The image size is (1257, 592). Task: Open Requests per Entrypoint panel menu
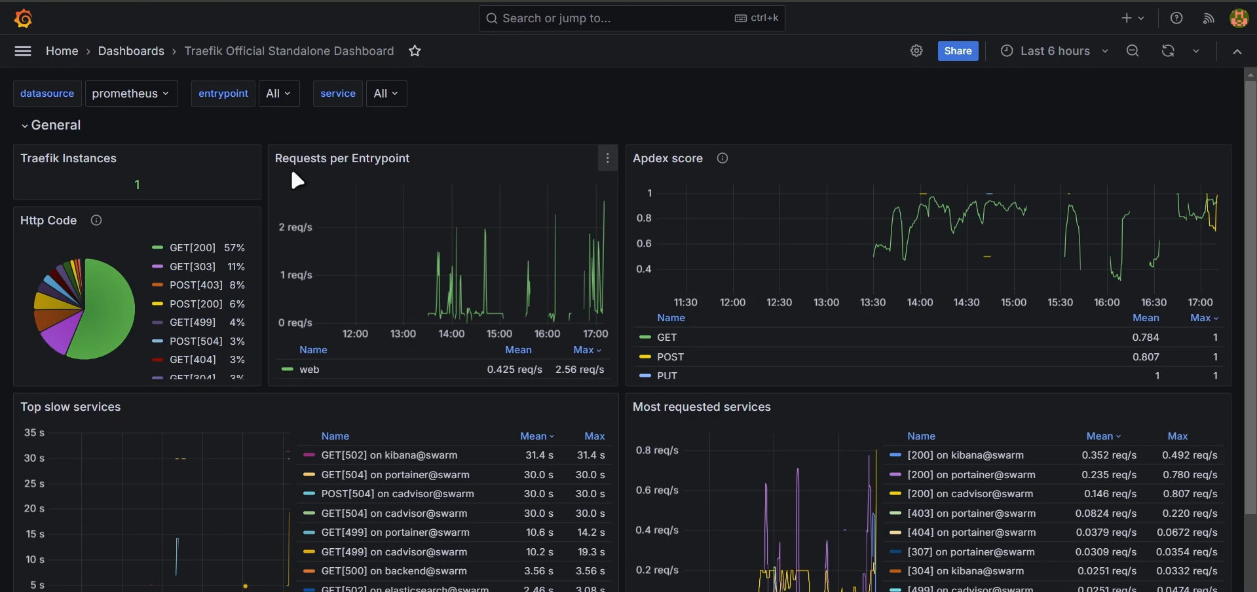607,158
